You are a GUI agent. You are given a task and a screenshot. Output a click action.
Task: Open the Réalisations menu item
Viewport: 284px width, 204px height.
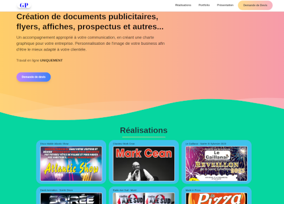[x=183, y=5]
